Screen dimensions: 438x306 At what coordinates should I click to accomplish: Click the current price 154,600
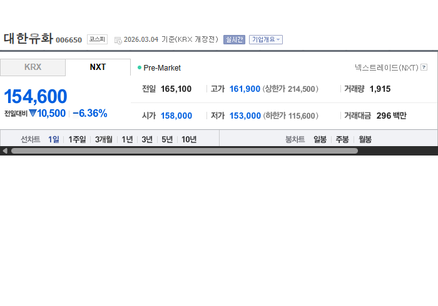(x=36, y=96)
